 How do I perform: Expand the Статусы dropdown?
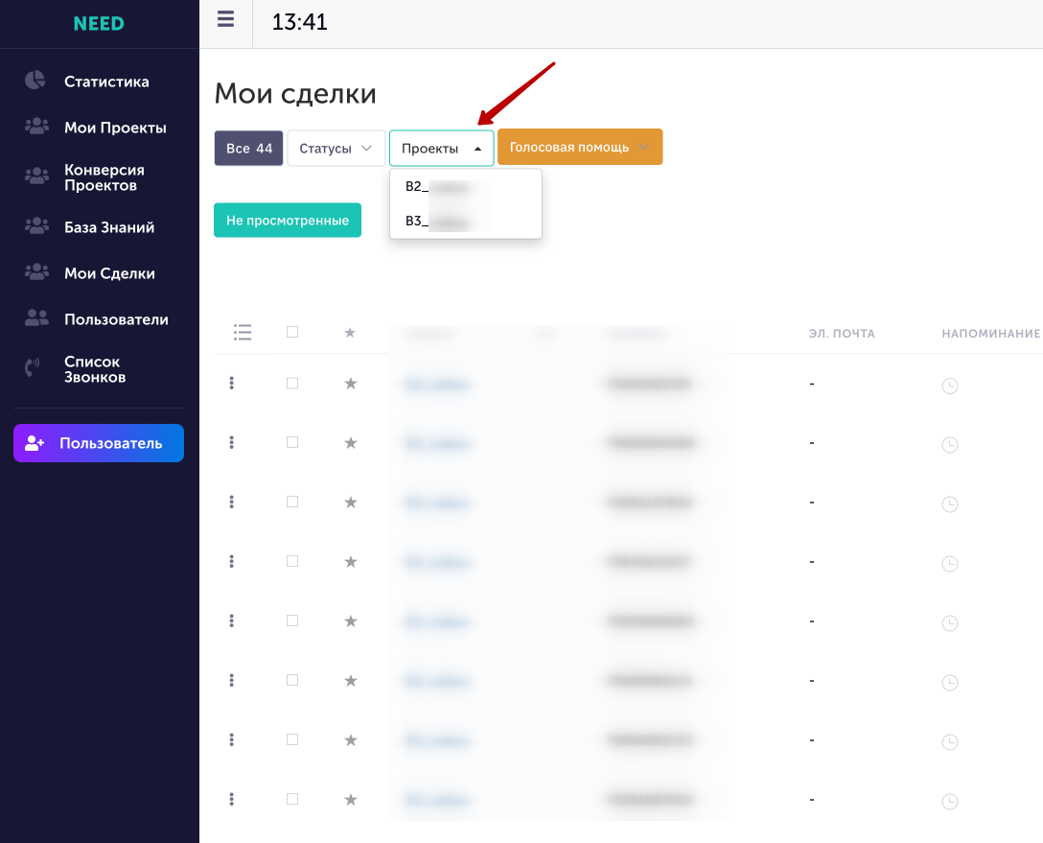point(336,149)
